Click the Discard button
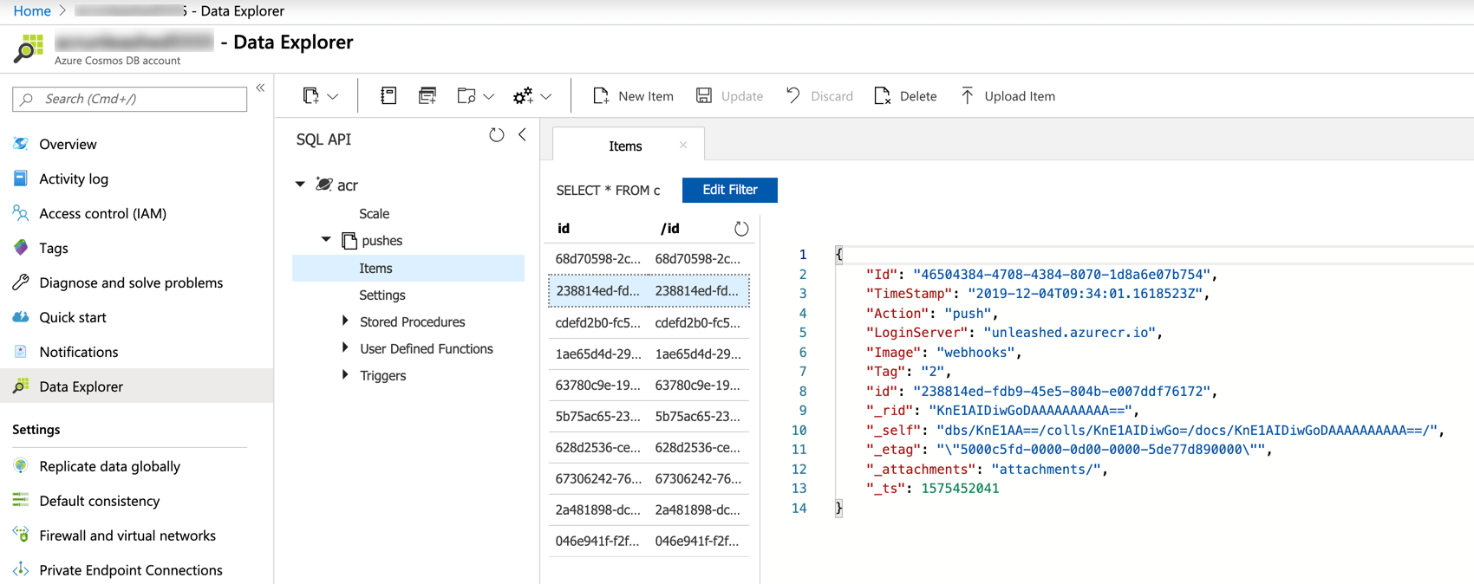 [x=819, y=96]
